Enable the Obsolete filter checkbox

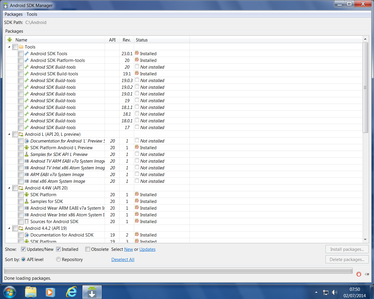coord(88,249)
